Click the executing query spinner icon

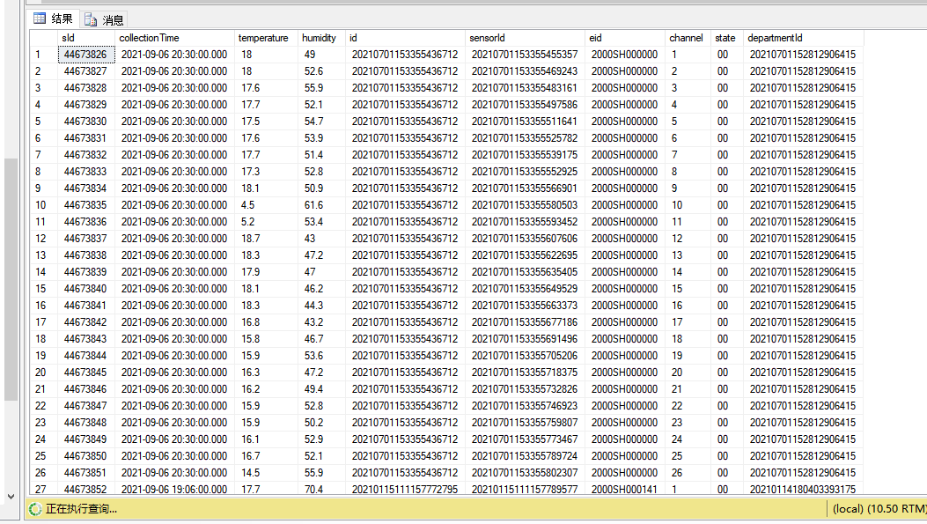click(35, 509)
